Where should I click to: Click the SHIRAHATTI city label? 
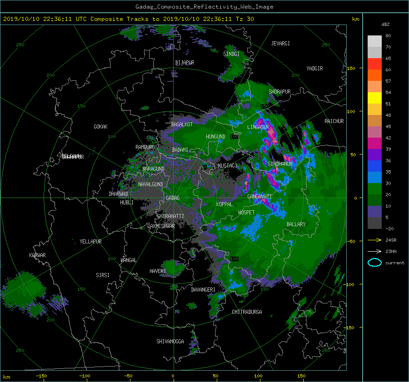(170, 216)
